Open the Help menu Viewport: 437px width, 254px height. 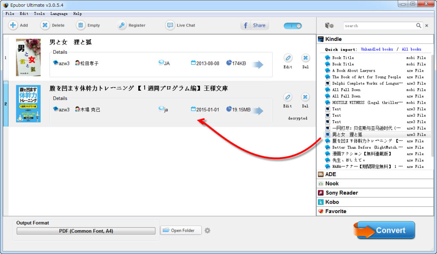tap(78, 14)
